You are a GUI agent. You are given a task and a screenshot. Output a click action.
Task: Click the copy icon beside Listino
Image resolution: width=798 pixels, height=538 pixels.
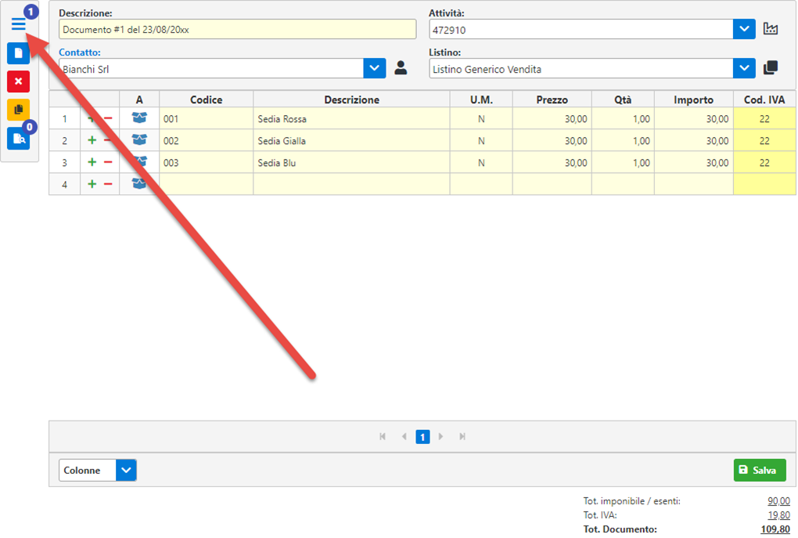point(771,68)
